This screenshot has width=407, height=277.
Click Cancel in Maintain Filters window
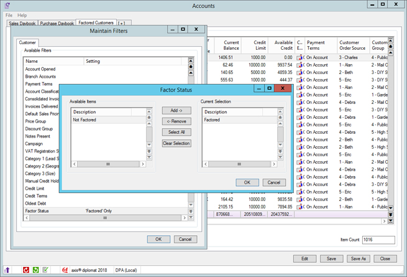tap(185, 239)
